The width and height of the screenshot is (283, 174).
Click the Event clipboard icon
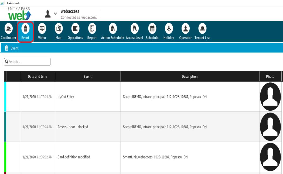point(25,28)
